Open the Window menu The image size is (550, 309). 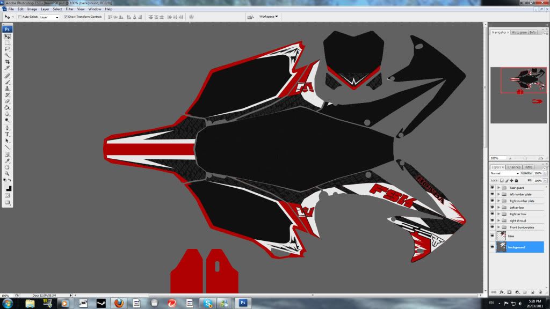pyautogui.click(x=95, y=9)
